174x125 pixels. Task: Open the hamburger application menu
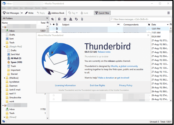(x=168, y=13)
